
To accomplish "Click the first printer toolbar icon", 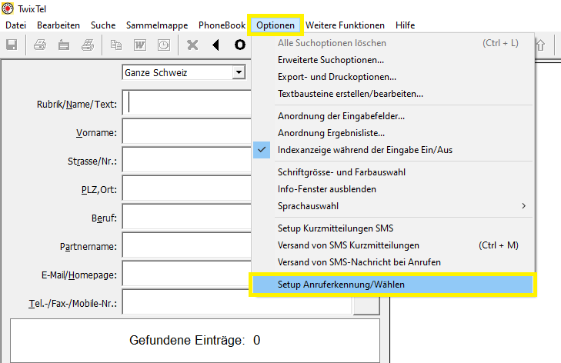I will click(x=40, y=45).
